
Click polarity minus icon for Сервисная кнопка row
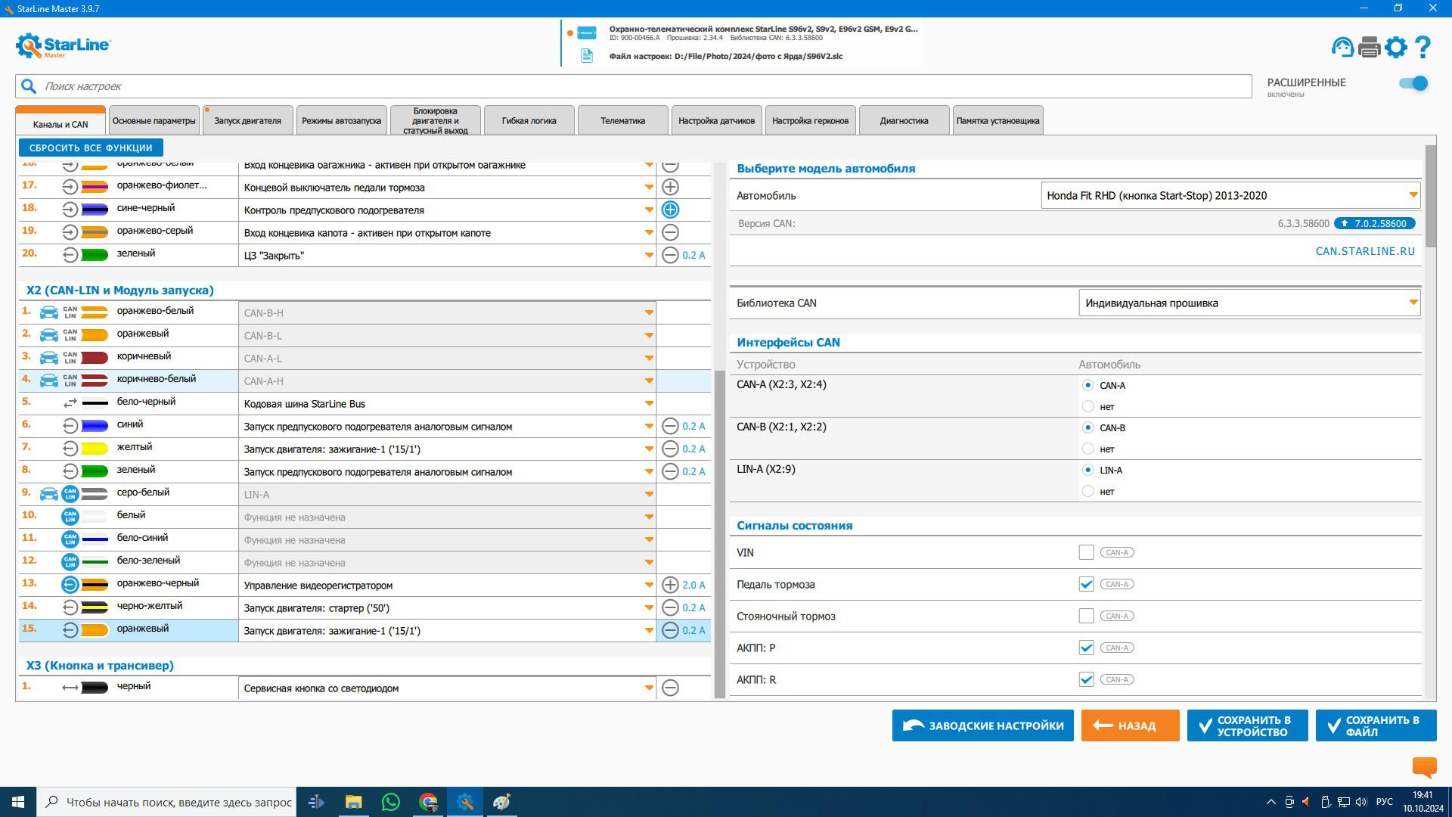point(670,688)
